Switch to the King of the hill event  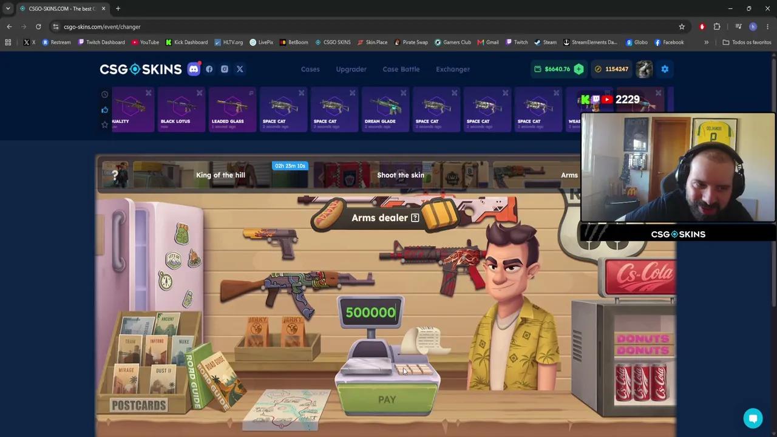(220, 175)
